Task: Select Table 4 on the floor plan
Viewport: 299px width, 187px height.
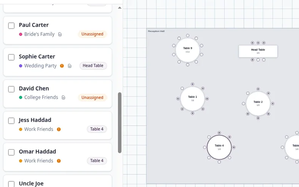Action: pos(219,147)
